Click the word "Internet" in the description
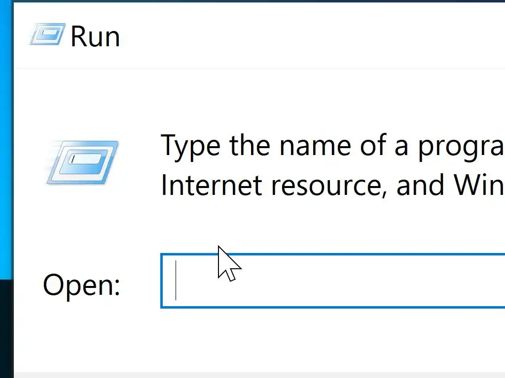505x378 pixels. [x=212, y=185]
